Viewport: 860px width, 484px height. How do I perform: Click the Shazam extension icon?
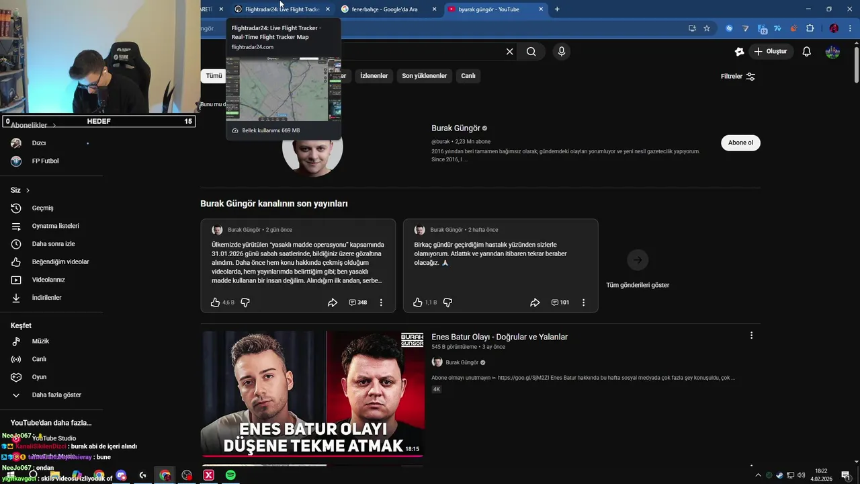(729, 28)
